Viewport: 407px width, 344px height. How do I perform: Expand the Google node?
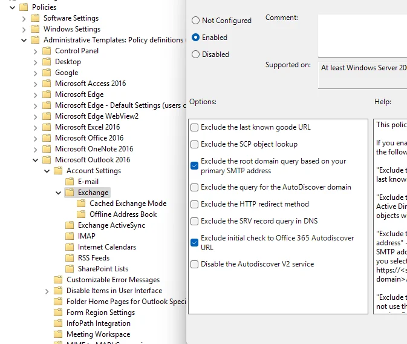click(35, 73)
